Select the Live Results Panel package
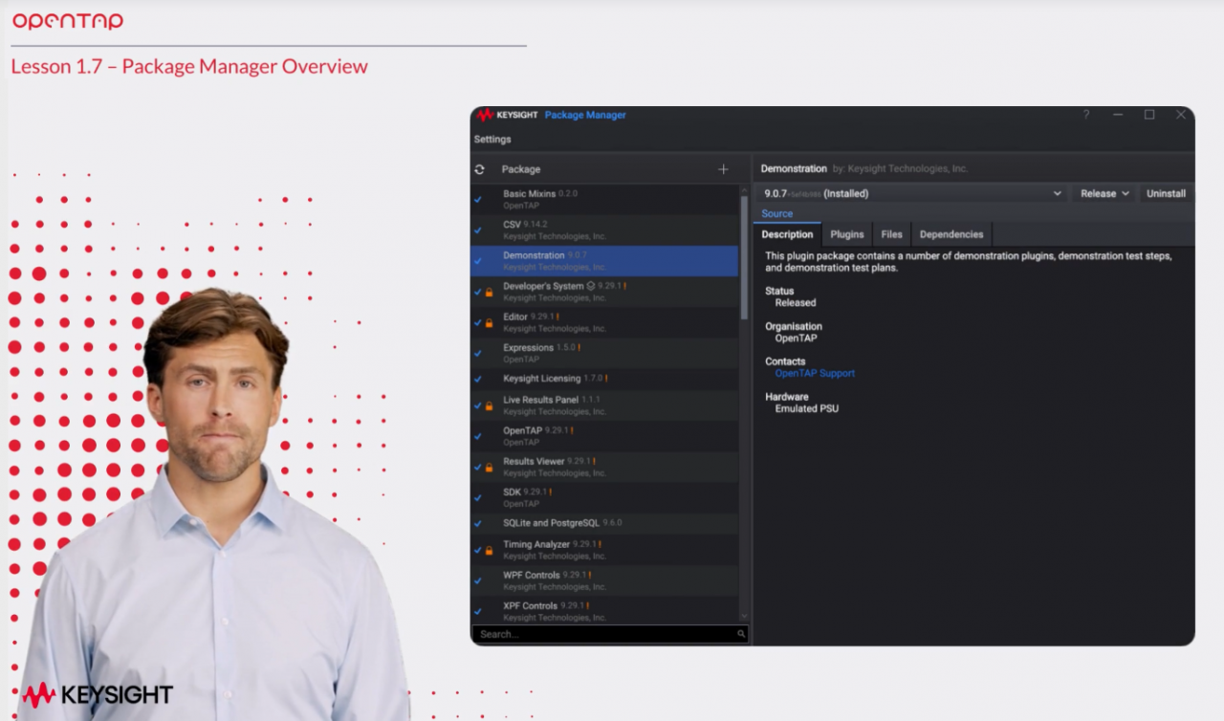The height and width of the screenshot is (721, 1224). click(604, 405)
